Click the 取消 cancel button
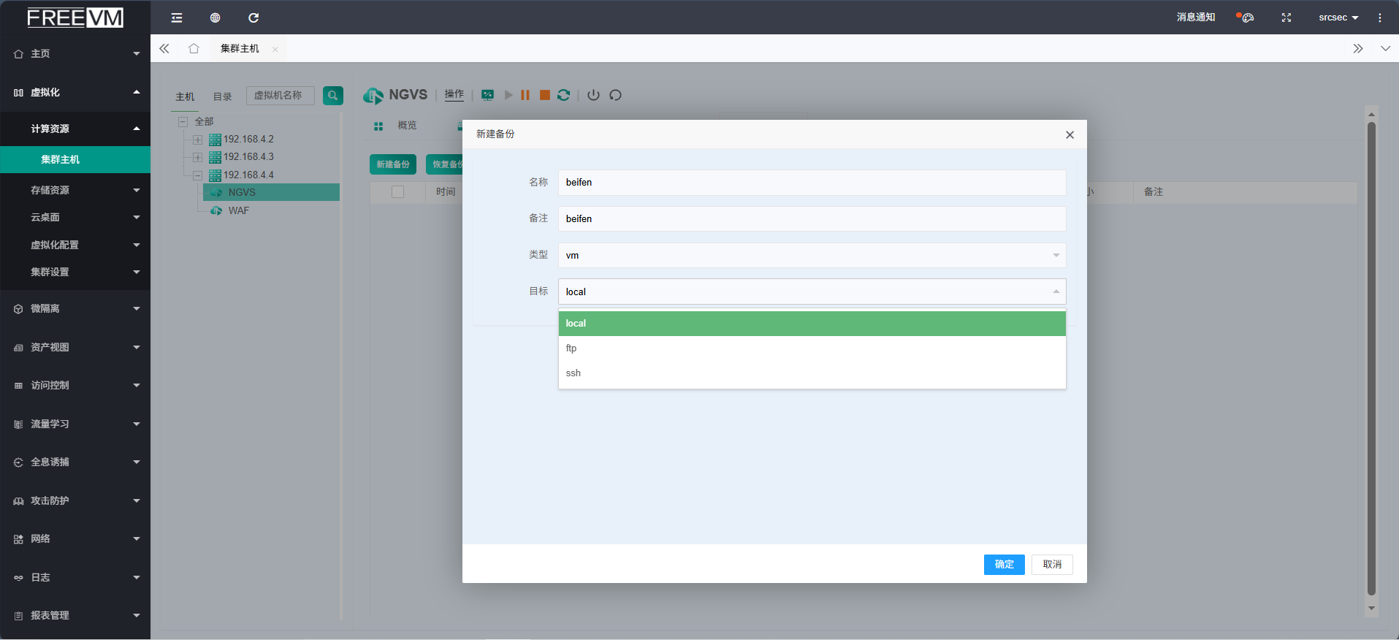The height and width of the screenshot is (640, 1399). click(x=1051, y=565)
